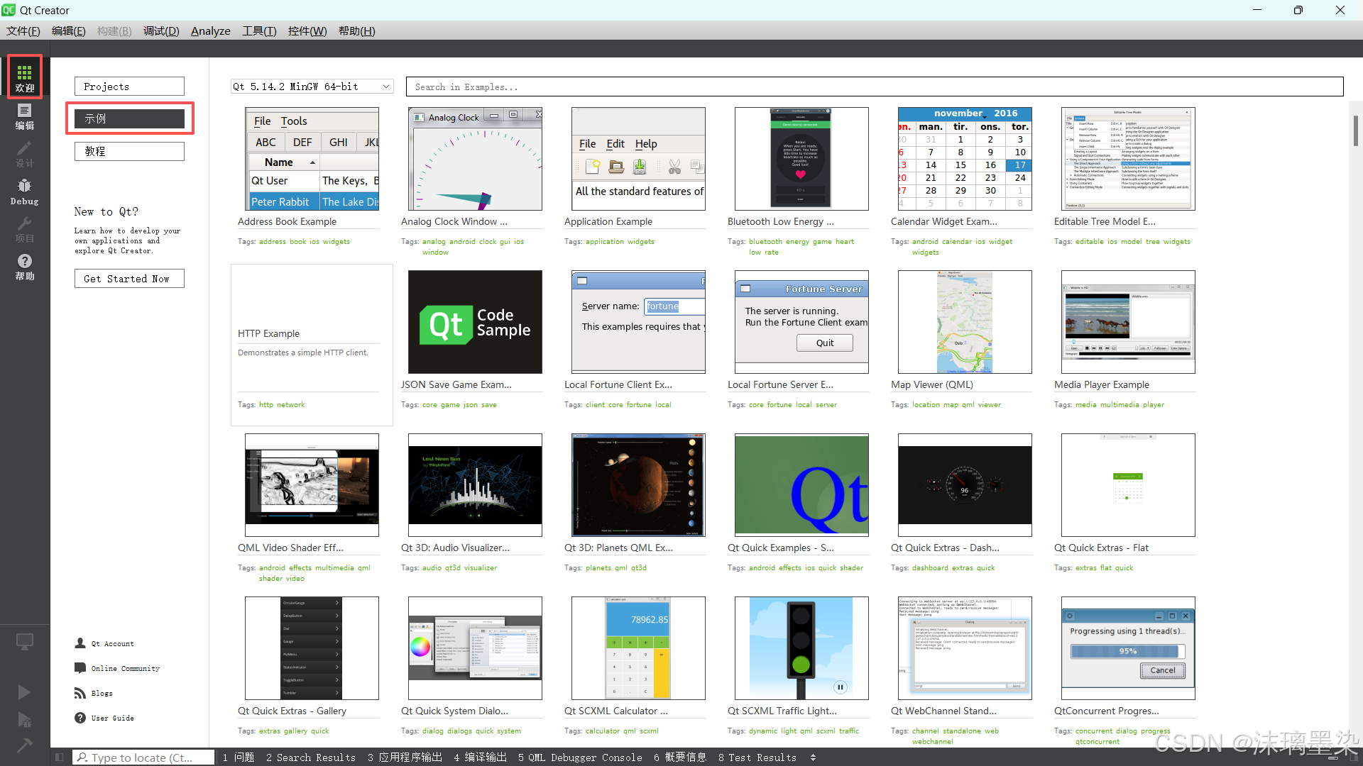Viewport: 1363px width, 766px height.
Task: Open the Calendar Widget Example thumbnail
Action: (x=965, y=159)
